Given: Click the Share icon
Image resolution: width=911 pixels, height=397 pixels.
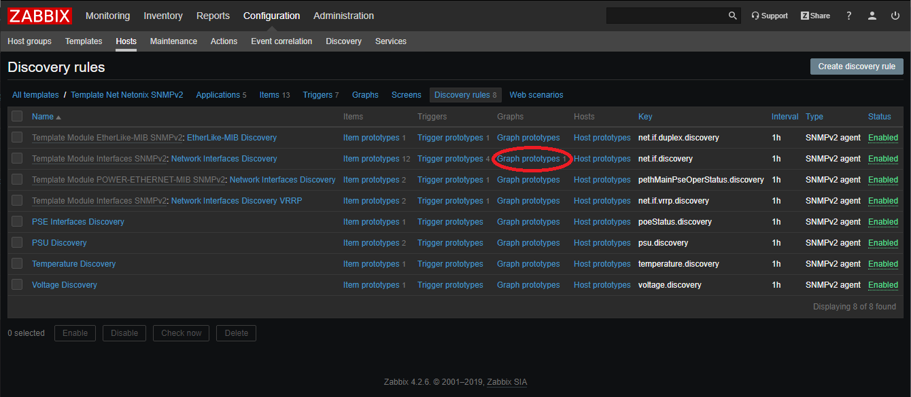Looking at the screenshot, I should (815, 16).
